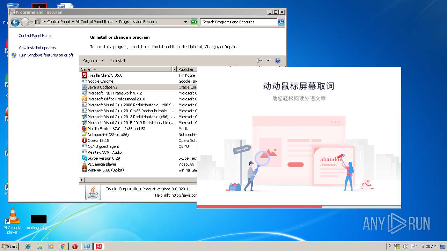Click the Uninstall toolbar button

tap(118, 61)
